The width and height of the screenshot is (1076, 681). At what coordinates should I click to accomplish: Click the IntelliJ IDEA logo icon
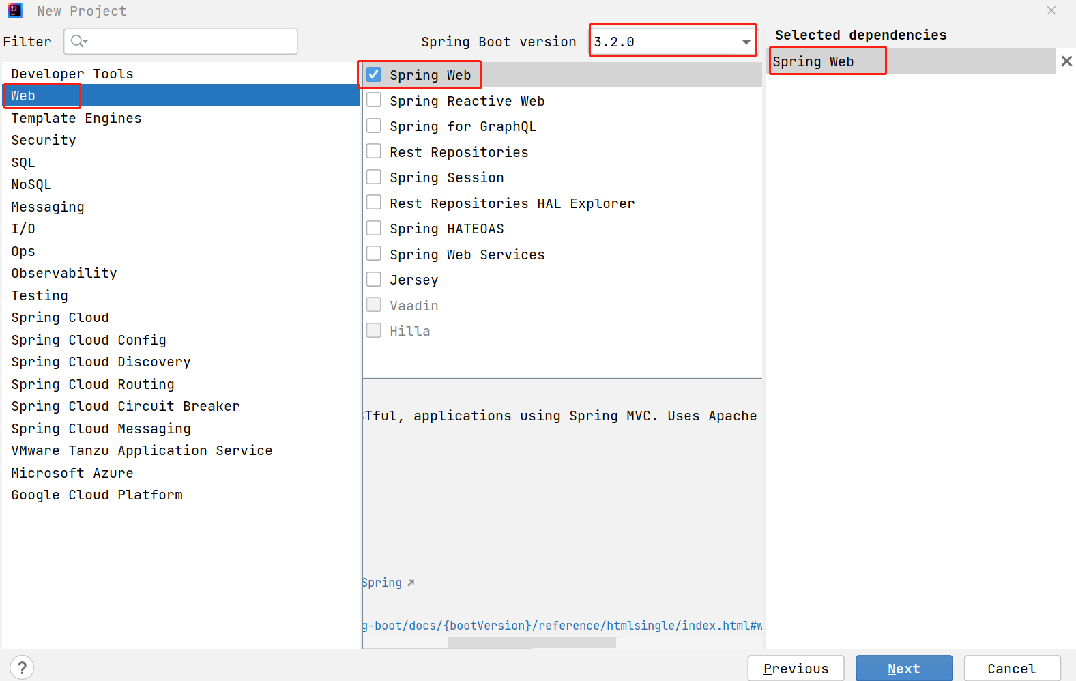pyautogui.click(x=15, y=10)
